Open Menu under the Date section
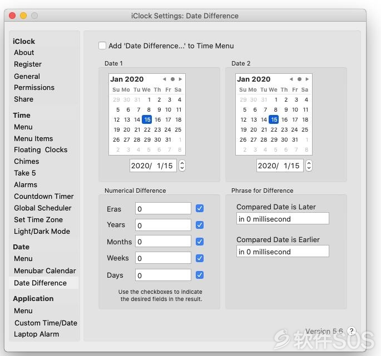 pyautogui.click(x=23, y=258)
